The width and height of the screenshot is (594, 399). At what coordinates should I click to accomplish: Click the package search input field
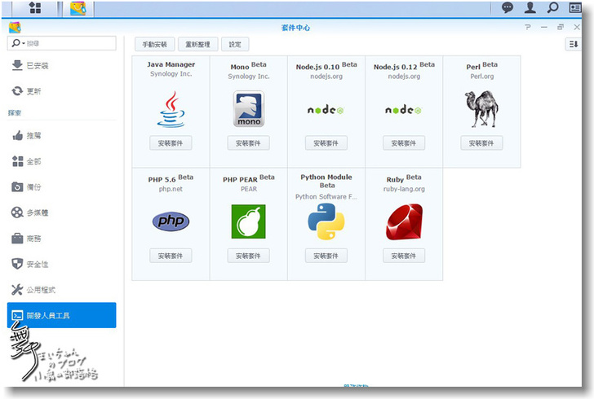pos(62,43)
